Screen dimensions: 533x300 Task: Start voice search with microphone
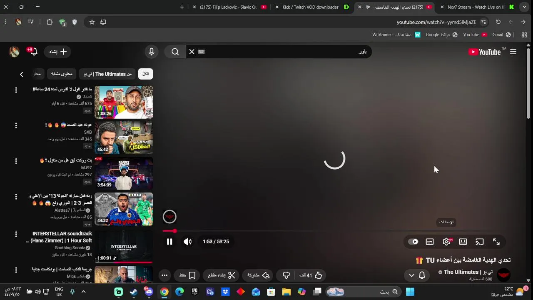(152, 52)
